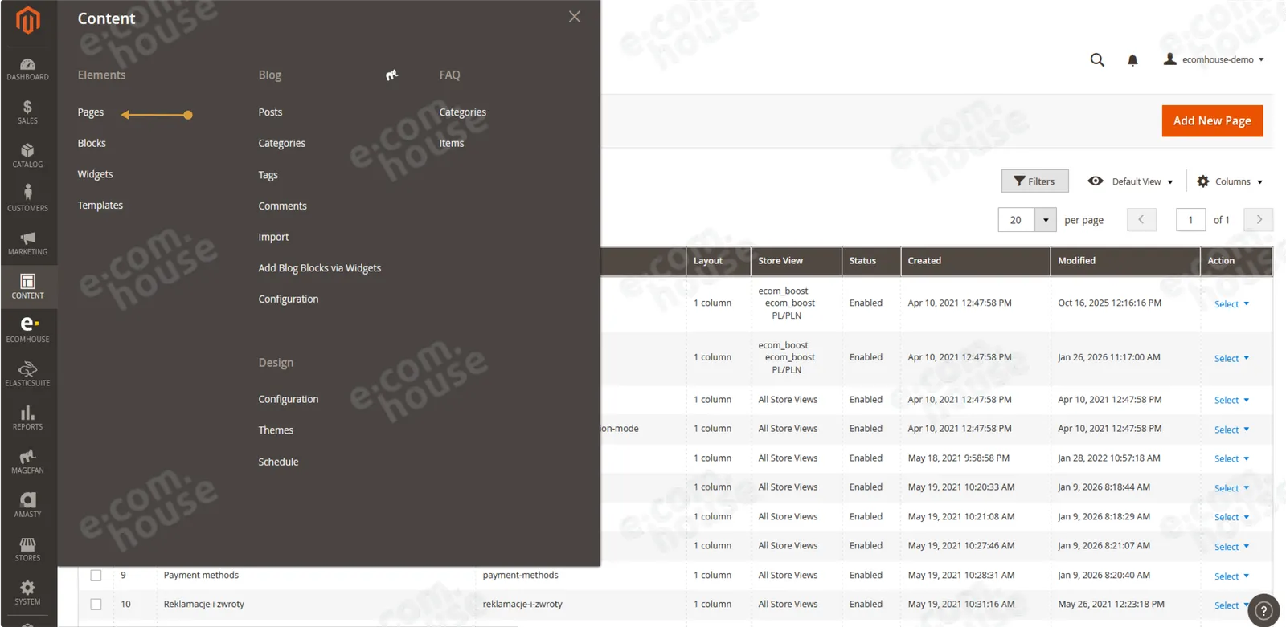Open Blog Tags menu item
Image resolution: width=1286 pixels, height=627 pixels.
click(x=268, y=175)
